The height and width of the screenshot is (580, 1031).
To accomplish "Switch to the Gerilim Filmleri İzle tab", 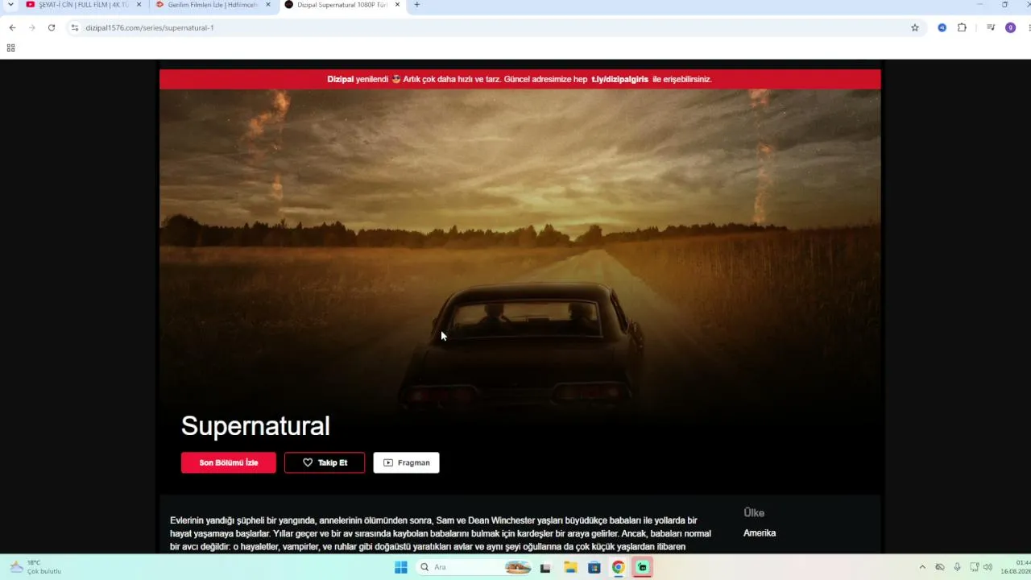I will 213,5.
